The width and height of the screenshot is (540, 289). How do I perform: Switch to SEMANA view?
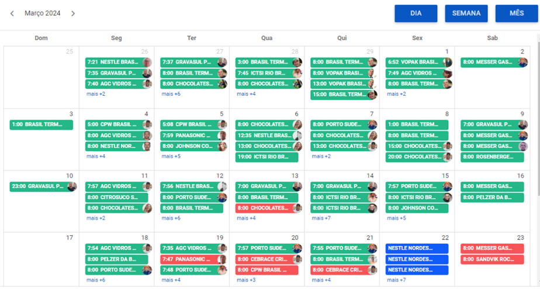[x=466, y=13]
